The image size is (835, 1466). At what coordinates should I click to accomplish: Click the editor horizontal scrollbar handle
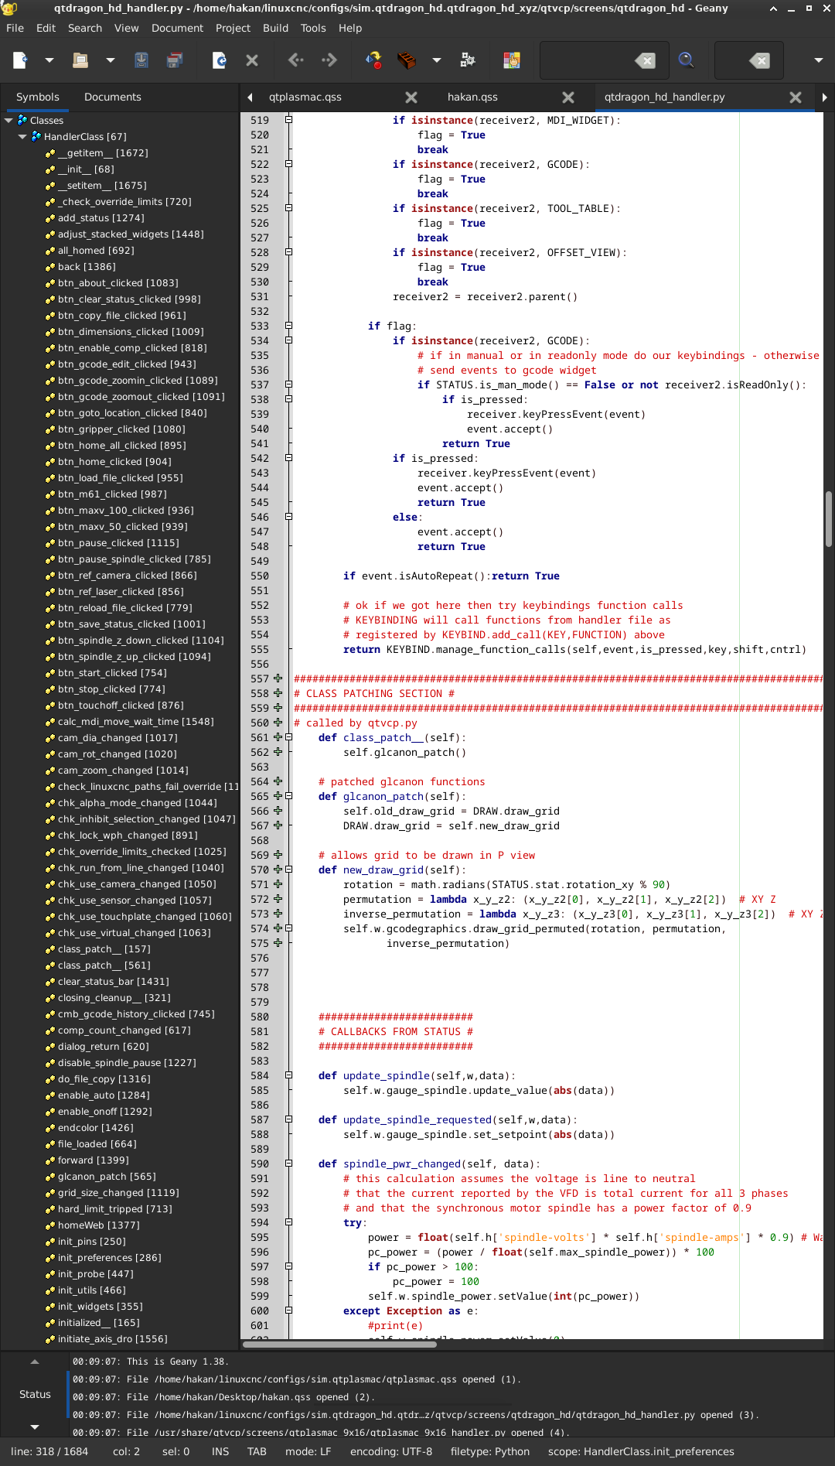(x=340, y=1345)
